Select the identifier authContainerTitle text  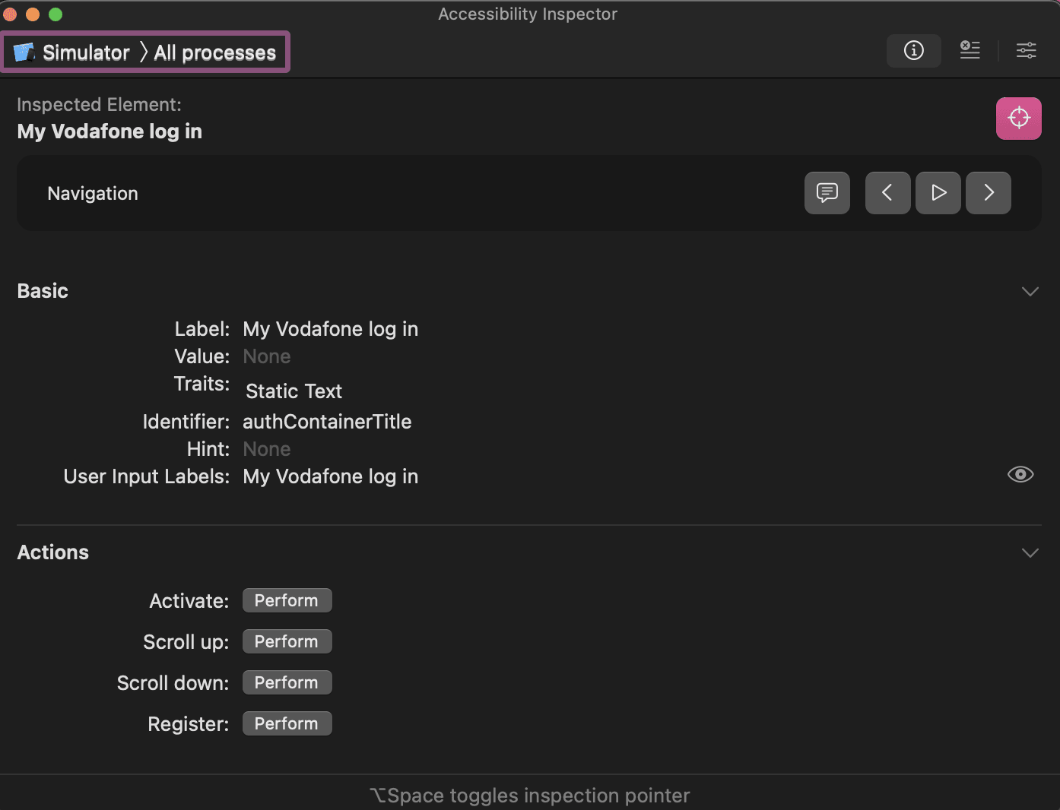(x=327, y=422)
